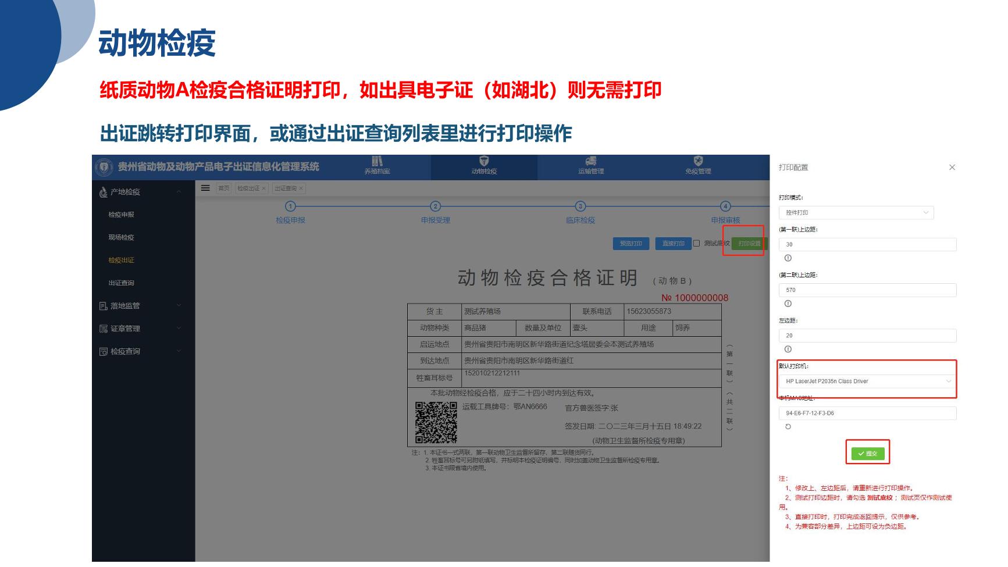Open 免疫管理 module icon

[698, 161]
